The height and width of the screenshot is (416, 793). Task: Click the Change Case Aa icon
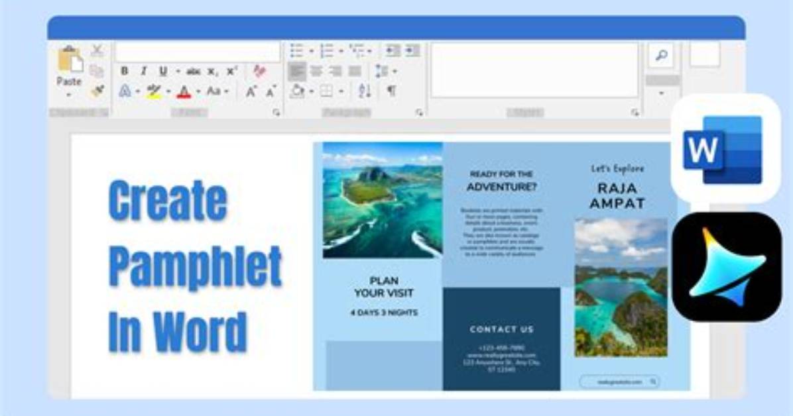point(213,91)
